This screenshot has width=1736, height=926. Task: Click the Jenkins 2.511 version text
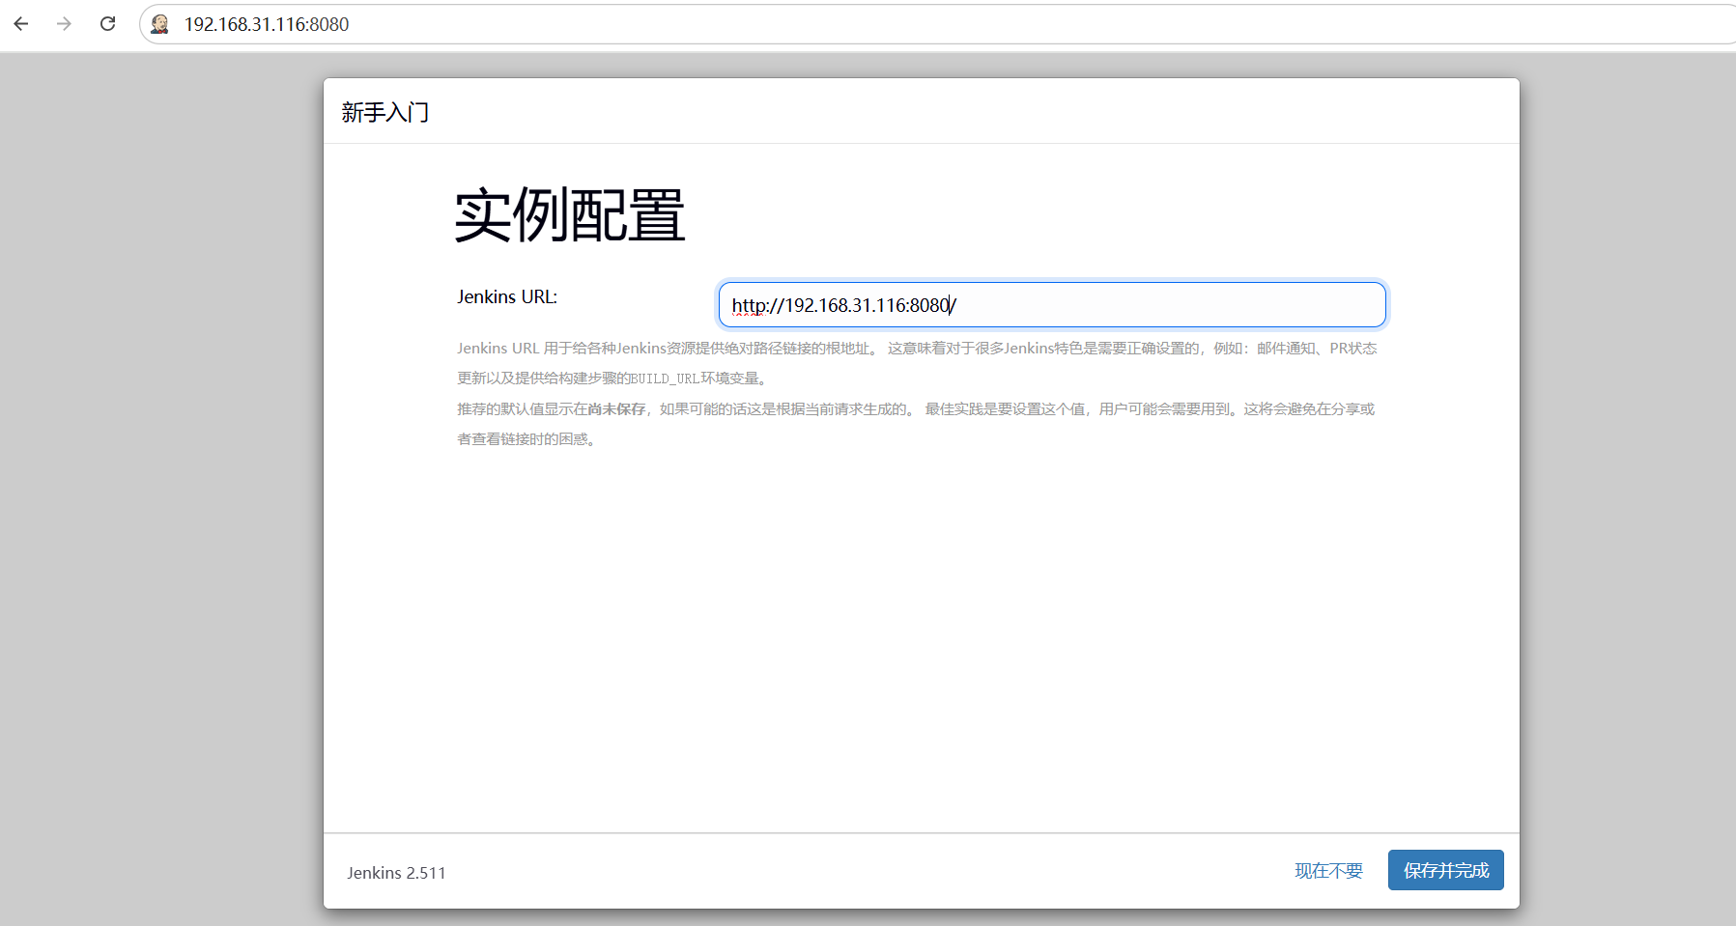[396, 873]
